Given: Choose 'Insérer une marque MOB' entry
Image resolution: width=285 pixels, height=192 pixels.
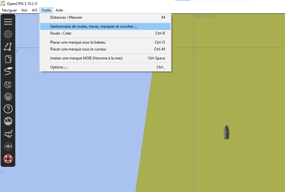Looking at the screenshot, I should pyautogui.click(x=86, y=58).
